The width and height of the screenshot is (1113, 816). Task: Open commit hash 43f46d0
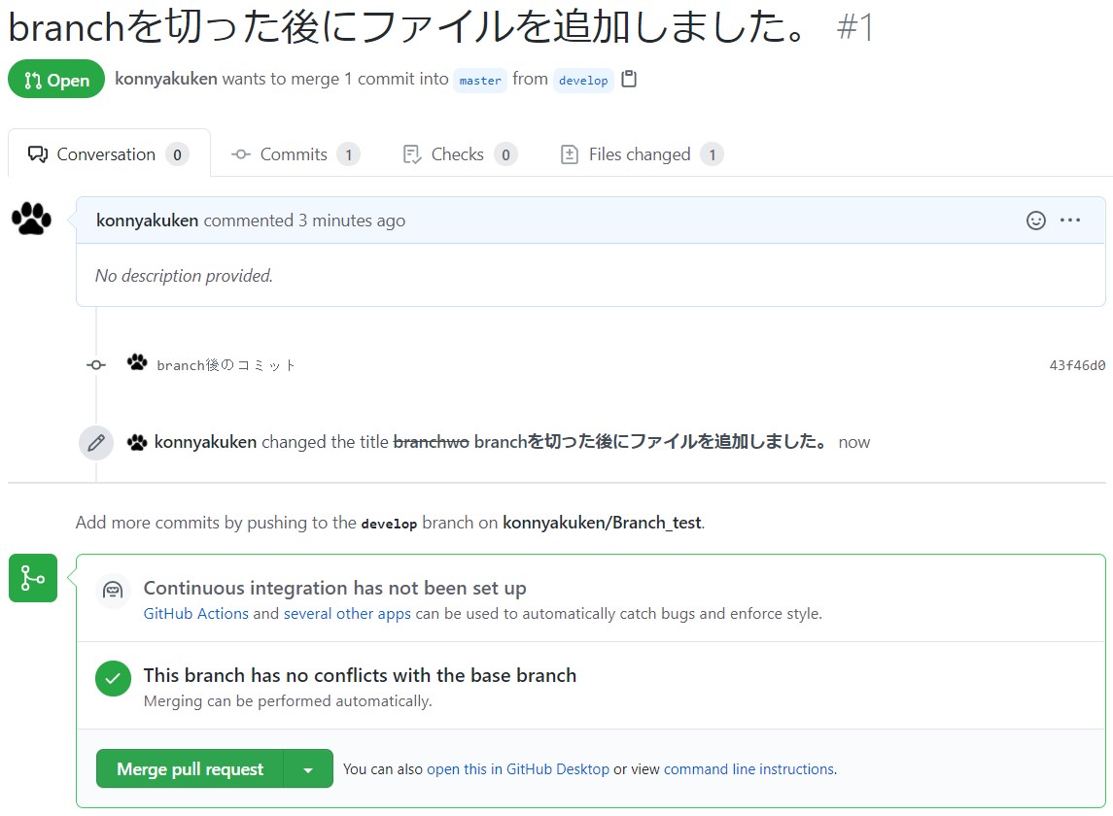pos(1077,365)
